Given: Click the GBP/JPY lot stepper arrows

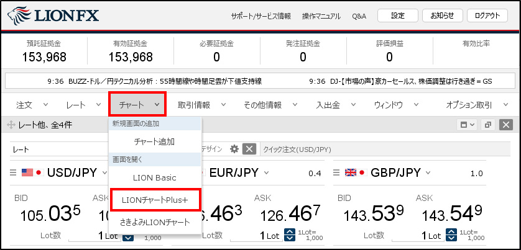Looking at the screenshot, I should coord(451,235).
